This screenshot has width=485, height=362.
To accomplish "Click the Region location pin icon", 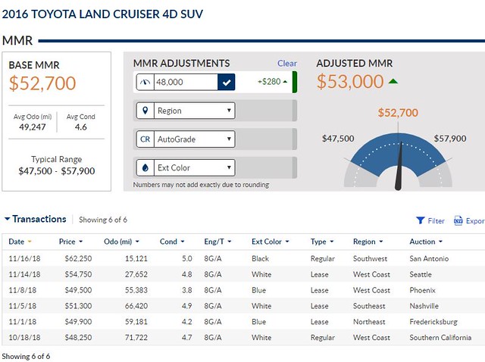I will 145,111.
